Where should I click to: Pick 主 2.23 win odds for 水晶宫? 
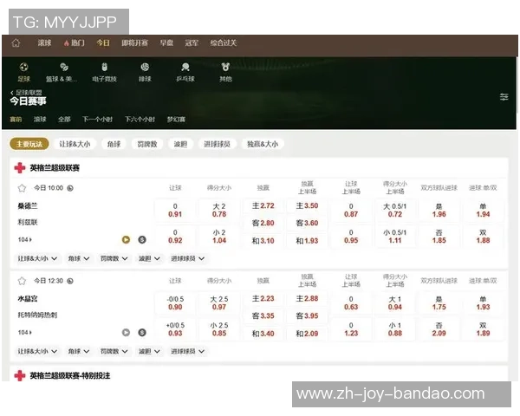(x=263, y=299)
